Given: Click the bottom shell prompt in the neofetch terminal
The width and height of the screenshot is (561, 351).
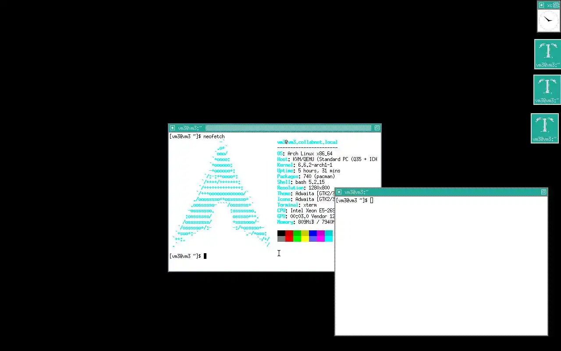Looking at the screenshot, I should (x=185, y=256).
